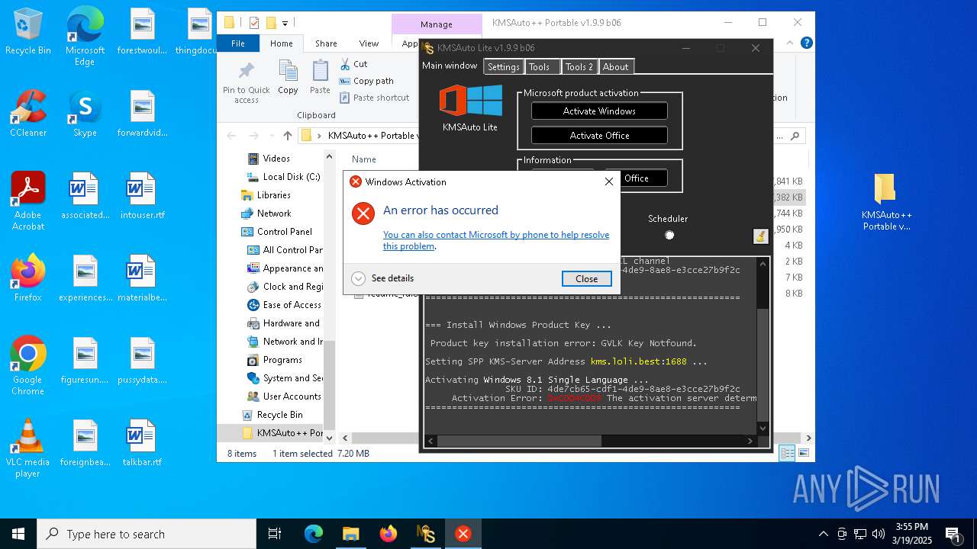Select the Main window tab in KMSAuto

(450, 66)
